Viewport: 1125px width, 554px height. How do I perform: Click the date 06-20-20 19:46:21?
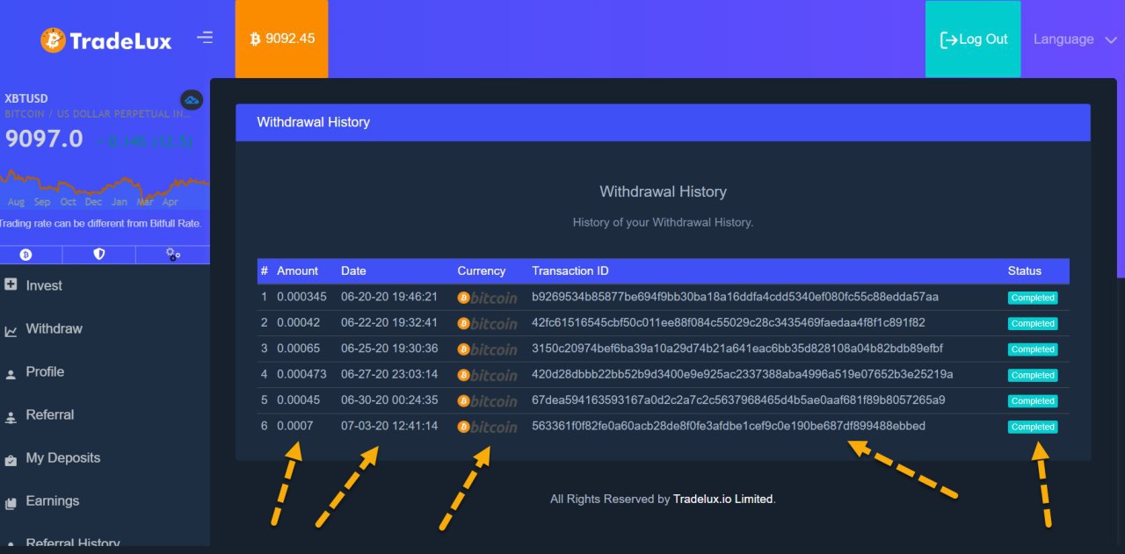pos(389,297)
